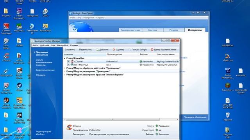Click the ESET Main GUI row icon
This screenshot has width=250, height=140.
point(72,65)
